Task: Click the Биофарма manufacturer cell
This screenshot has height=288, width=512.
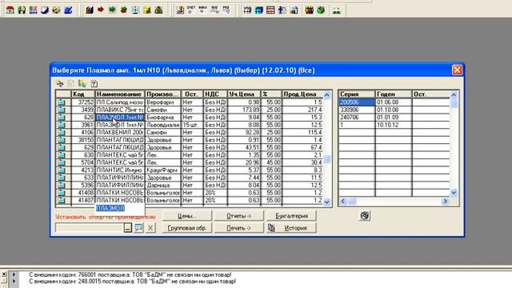Action: click(x=163, y=118)
